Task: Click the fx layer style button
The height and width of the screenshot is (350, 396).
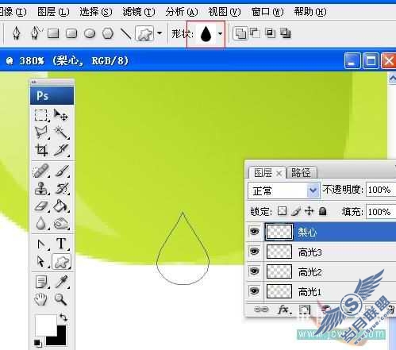Action: tap(284, 309)
